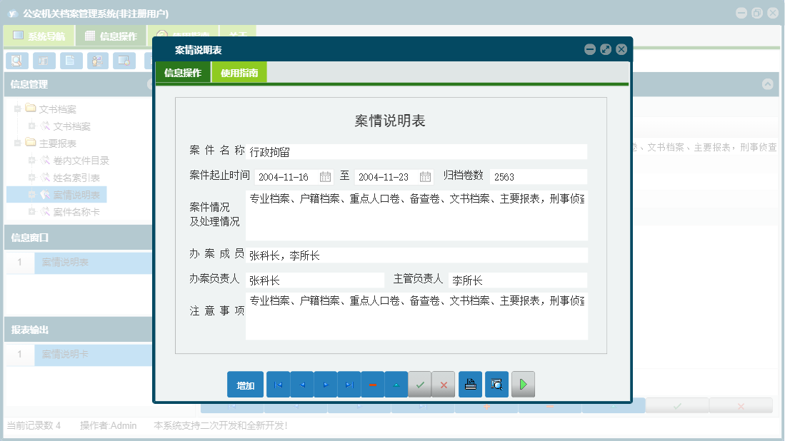Click the next record arrow icon

pos(326,384)
